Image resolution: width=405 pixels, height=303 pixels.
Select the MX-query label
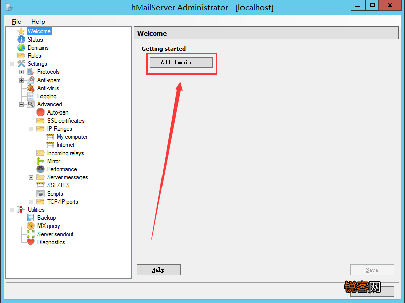pos(49,226)
